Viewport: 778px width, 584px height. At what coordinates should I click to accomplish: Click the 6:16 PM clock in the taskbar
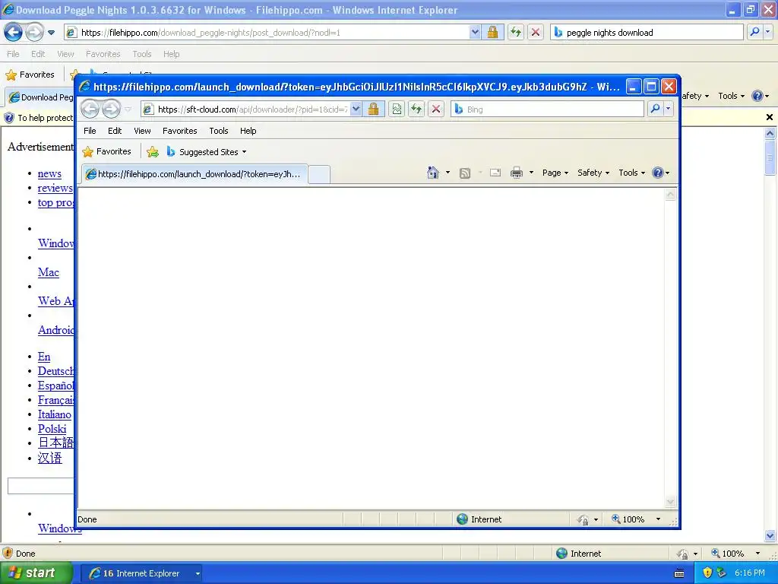click(x=750, y=573)
